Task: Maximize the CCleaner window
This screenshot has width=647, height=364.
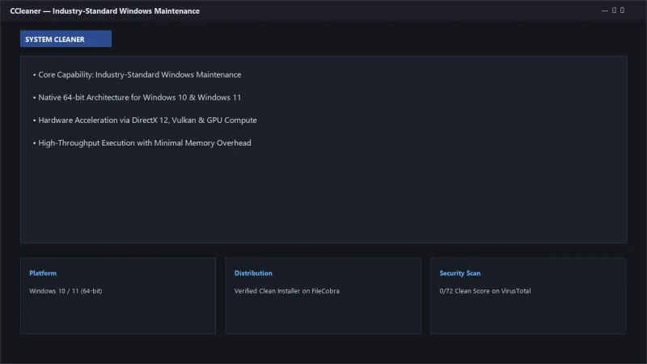Action: pyautogui.click(x=614, y=11)
